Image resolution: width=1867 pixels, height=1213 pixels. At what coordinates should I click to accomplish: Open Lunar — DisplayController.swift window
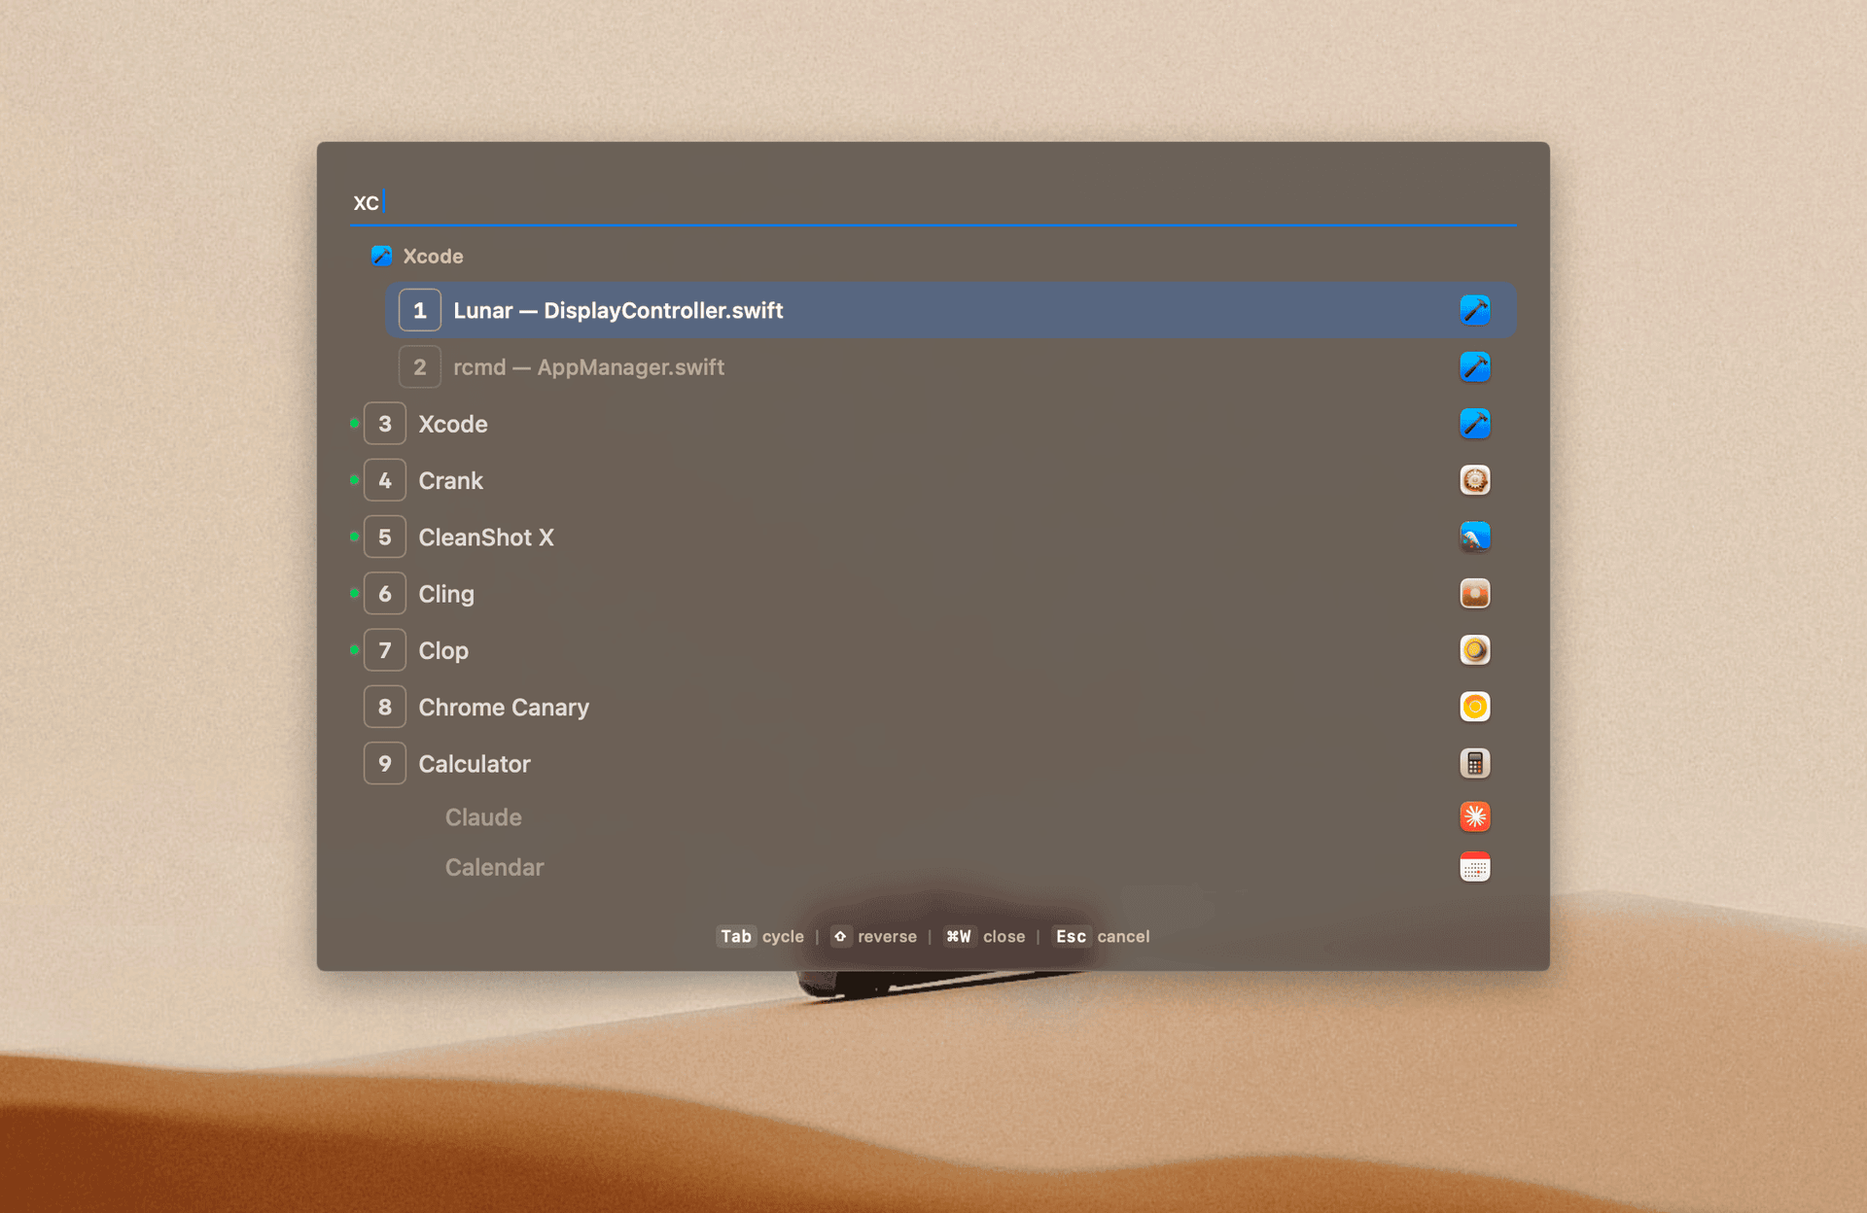(x=950, y=310)
